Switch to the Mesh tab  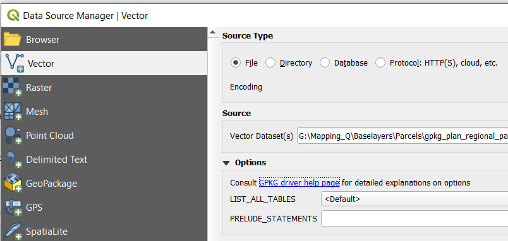coord(104,111)
